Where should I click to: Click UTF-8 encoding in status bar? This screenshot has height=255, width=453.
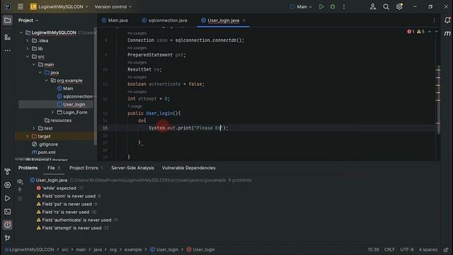click(x=406, y=249)
